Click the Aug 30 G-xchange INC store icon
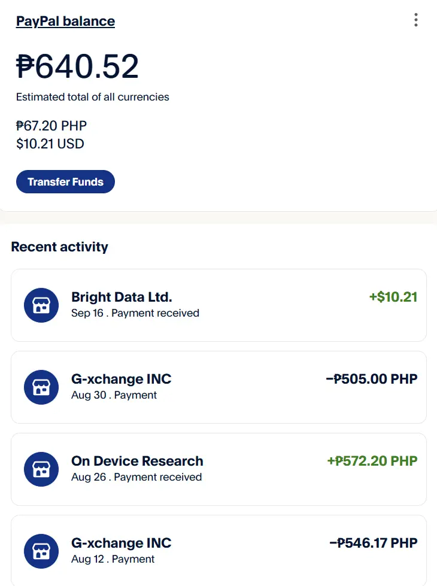Screen dimensions: 437x586 (41, 387)
